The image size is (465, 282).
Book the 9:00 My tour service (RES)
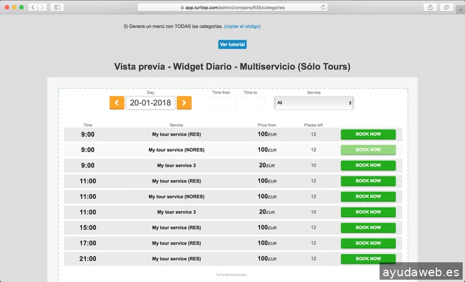pyautogui.click(x=368, y=134)
